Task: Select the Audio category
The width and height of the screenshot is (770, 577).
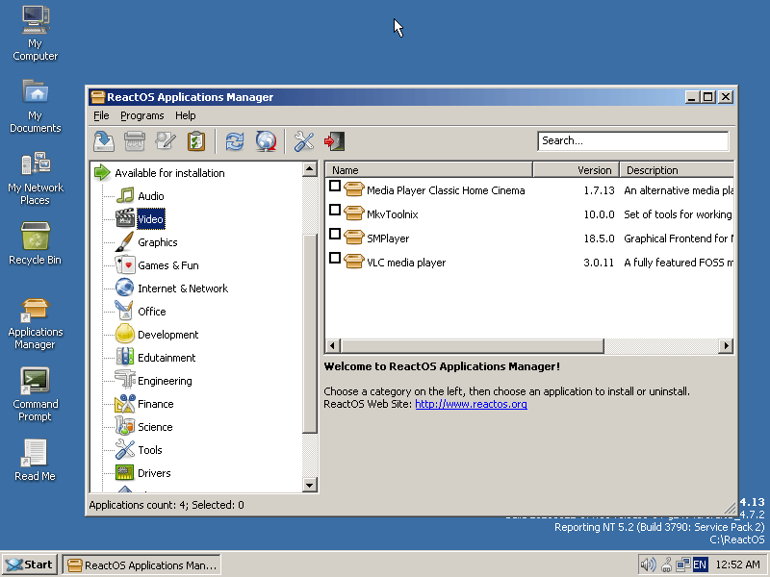Action: click(x=150, y=196)
